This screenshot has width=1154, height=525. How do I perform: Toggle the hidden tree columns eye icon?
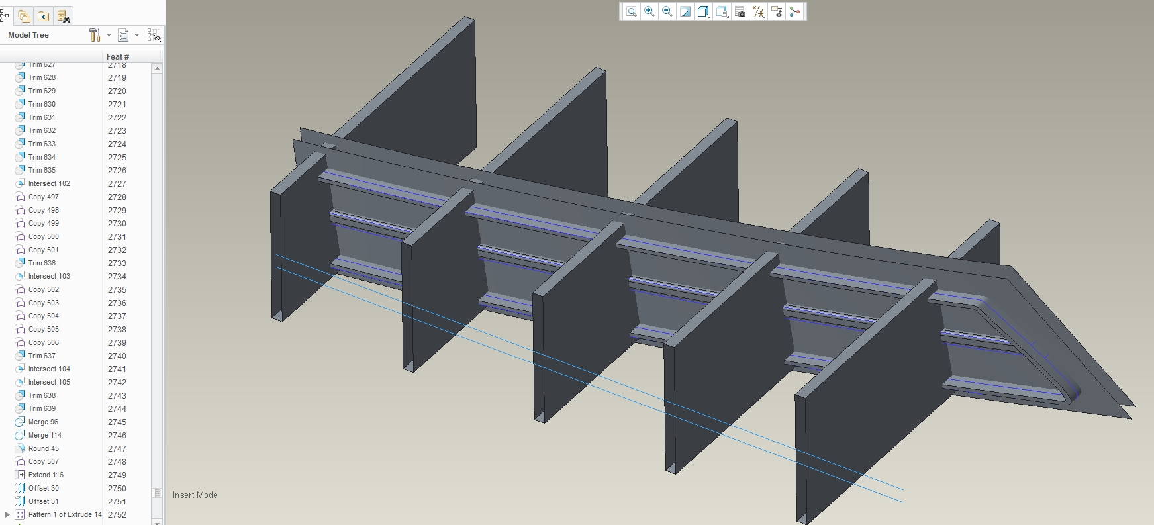(154, 35)
